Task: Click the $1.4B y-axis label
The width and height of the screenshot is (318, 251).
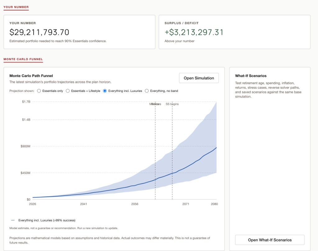Action: click(x=26, y=120)
